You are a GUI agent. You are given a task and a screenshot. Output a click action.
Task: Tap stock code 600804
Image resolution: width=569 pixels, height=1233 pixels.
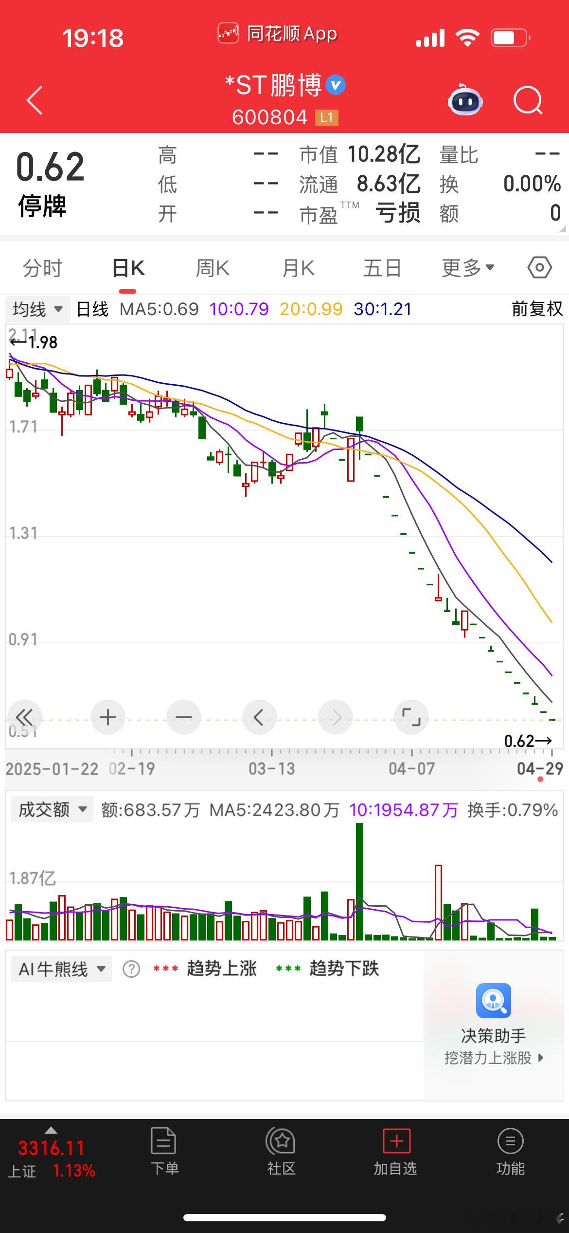click(270, 117)
